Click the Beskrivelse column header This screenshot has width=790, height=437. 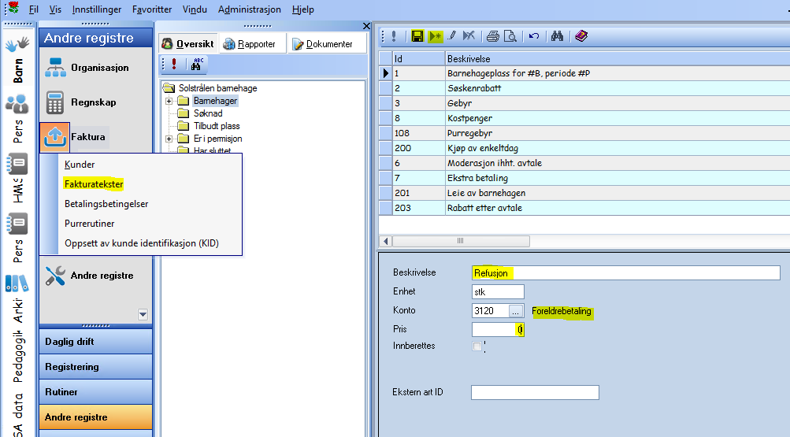pyautogui.click(x=618, y=59)
